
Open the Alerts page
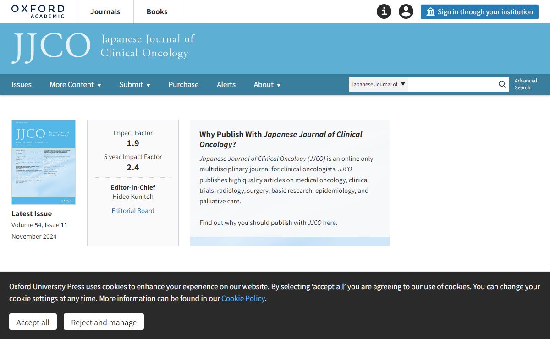(x=226, y=84)
